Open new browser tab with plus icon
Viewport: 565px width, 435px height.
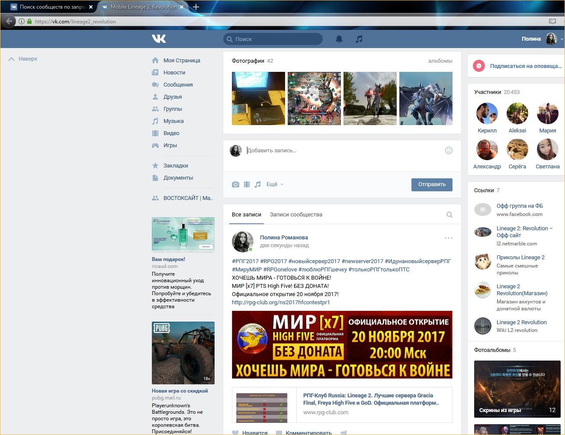[x=196, y=7]
